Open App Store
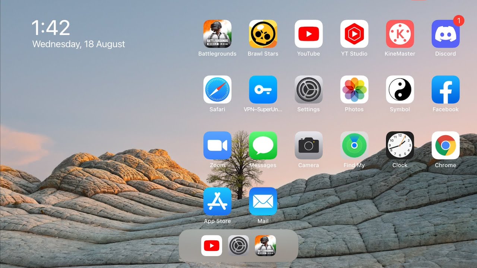 [217, 201]
